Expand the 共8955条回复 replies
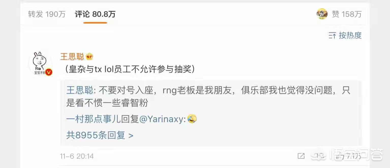This screenshot has height=168, width=390. tap(100, 135)
